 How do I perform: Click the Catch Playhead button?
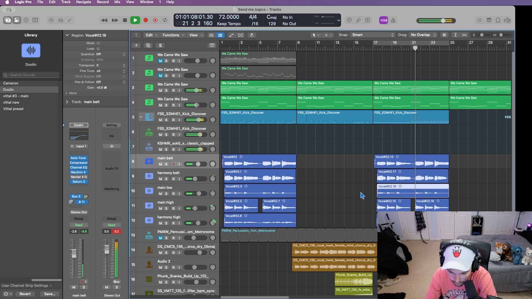[252, 35]
